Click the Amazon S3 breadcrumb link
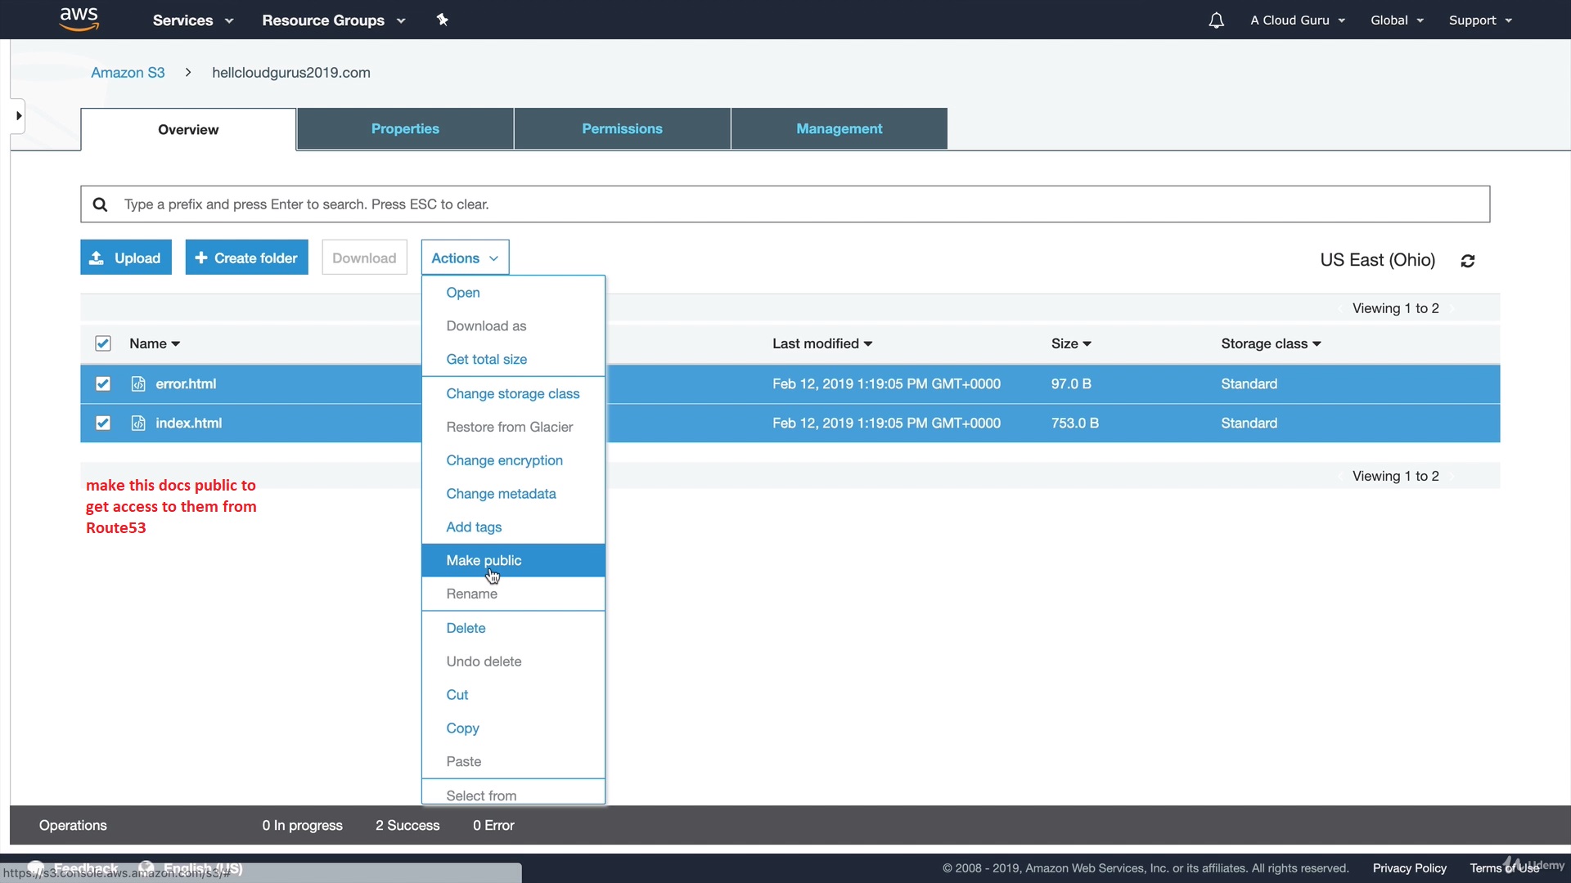The width and height of the screenshot is (1571, 883). pyautogui.click(x=128, y=72)
